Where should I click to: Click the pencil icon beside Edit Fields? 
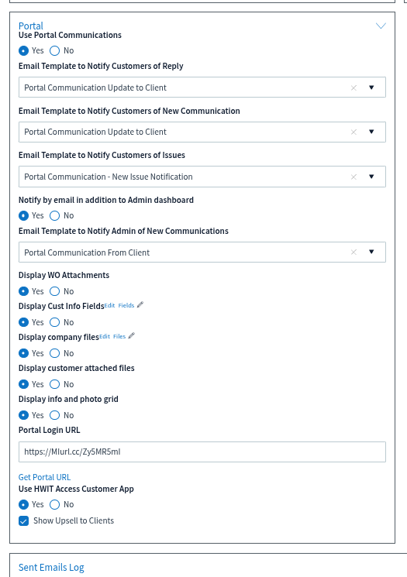140,304
